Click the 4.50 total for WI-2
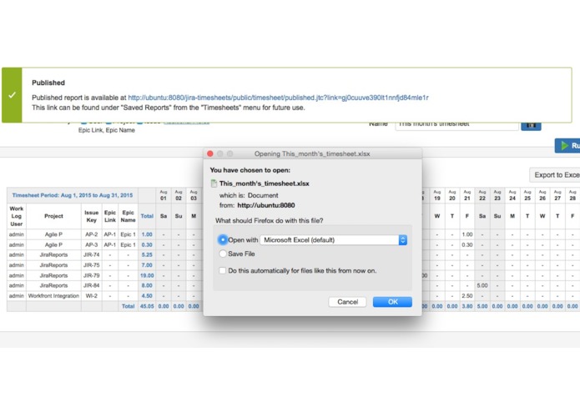 pyautogui.click(x=147, y=295)
